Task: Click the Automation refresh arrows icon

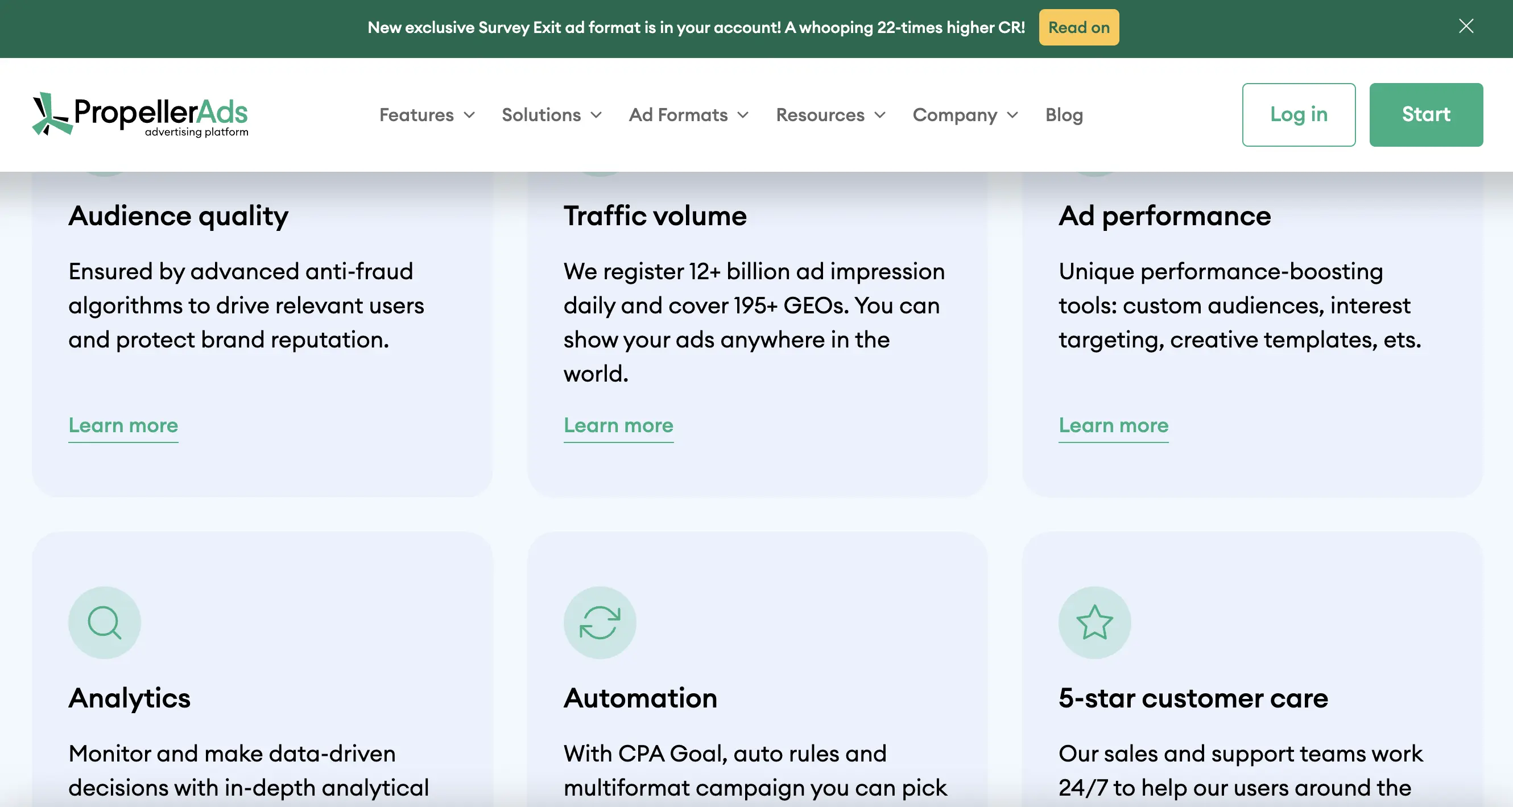Action: click(600, 623)
